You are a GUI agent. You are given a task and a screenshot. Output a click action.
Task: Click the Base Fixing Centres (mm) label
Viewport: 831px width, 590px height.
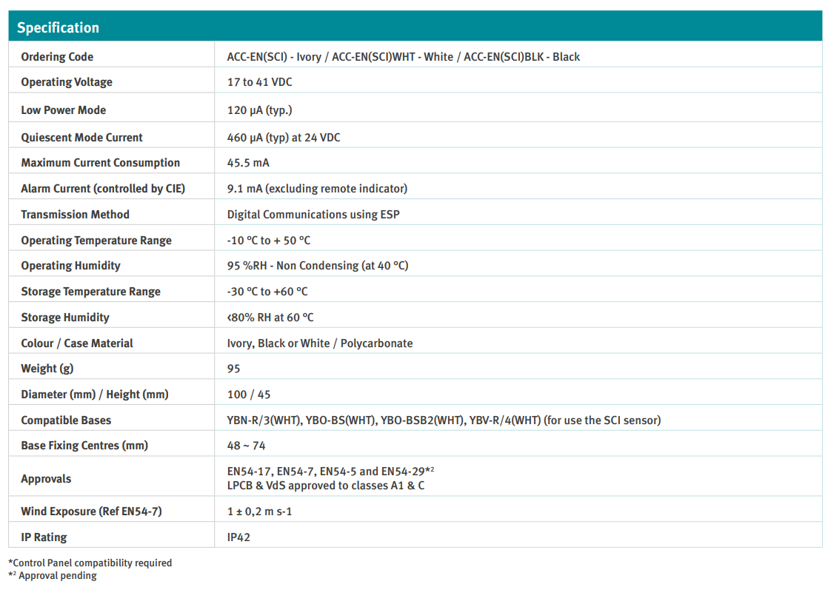point(84,446)
